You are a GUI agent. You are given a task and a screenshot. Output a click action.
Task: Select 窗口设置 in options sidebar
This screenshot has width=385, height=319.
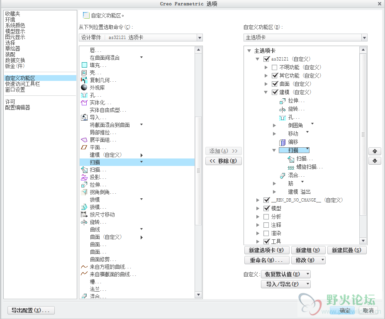click(15, 90)
